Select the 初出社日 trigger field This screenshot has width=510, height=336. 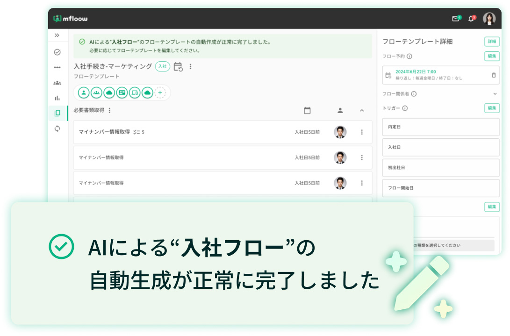(x=441, y=168)
